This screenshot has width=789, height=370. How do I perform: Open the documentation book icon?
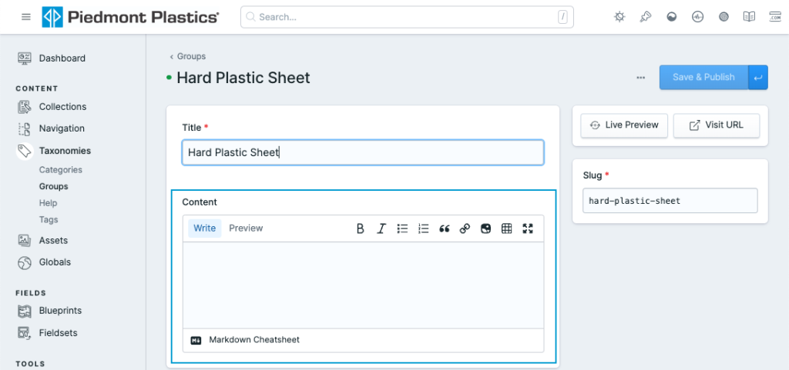tap(749, 17)
